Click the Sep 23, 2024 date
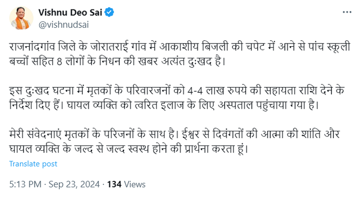Screen dimensions: 357x197 point(74,184)
